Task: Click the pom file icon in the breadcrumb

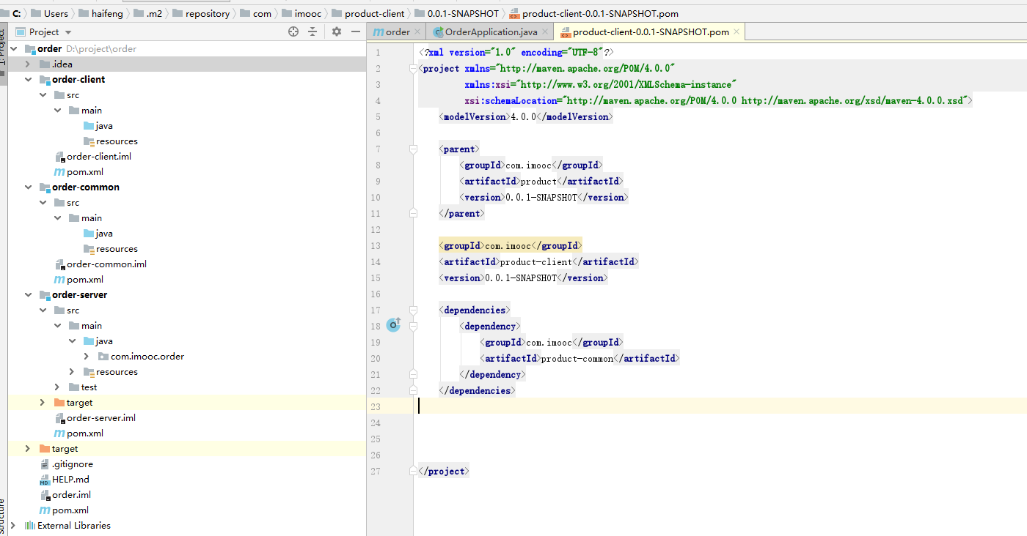Action: point(513,13)
